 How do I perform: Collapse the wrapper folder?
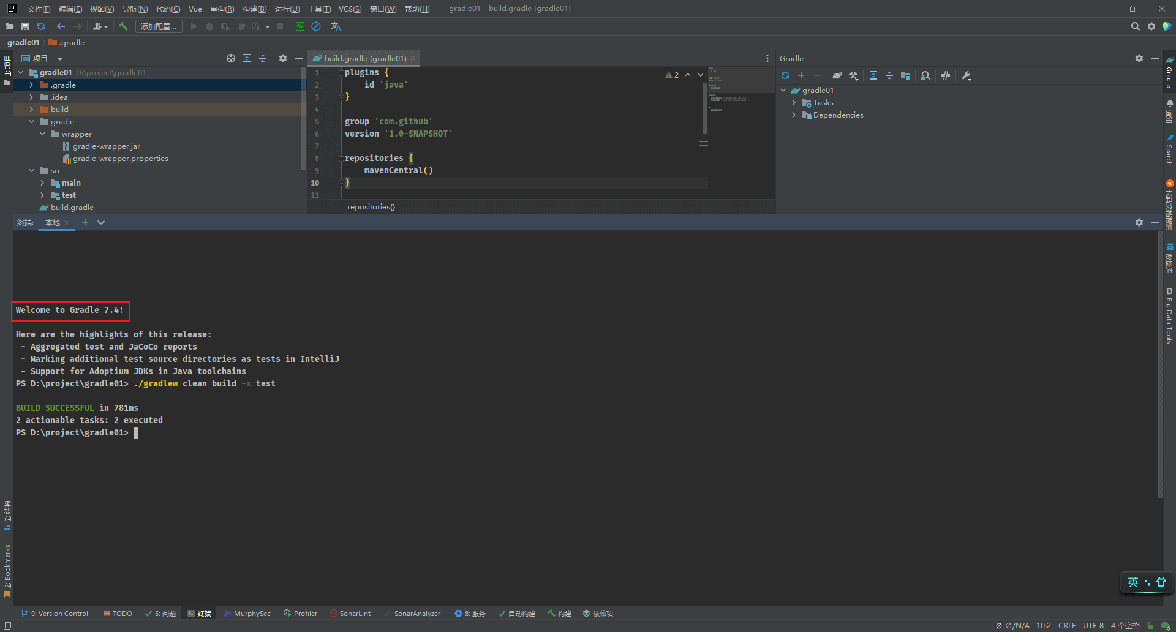click(x=42, y=134)
